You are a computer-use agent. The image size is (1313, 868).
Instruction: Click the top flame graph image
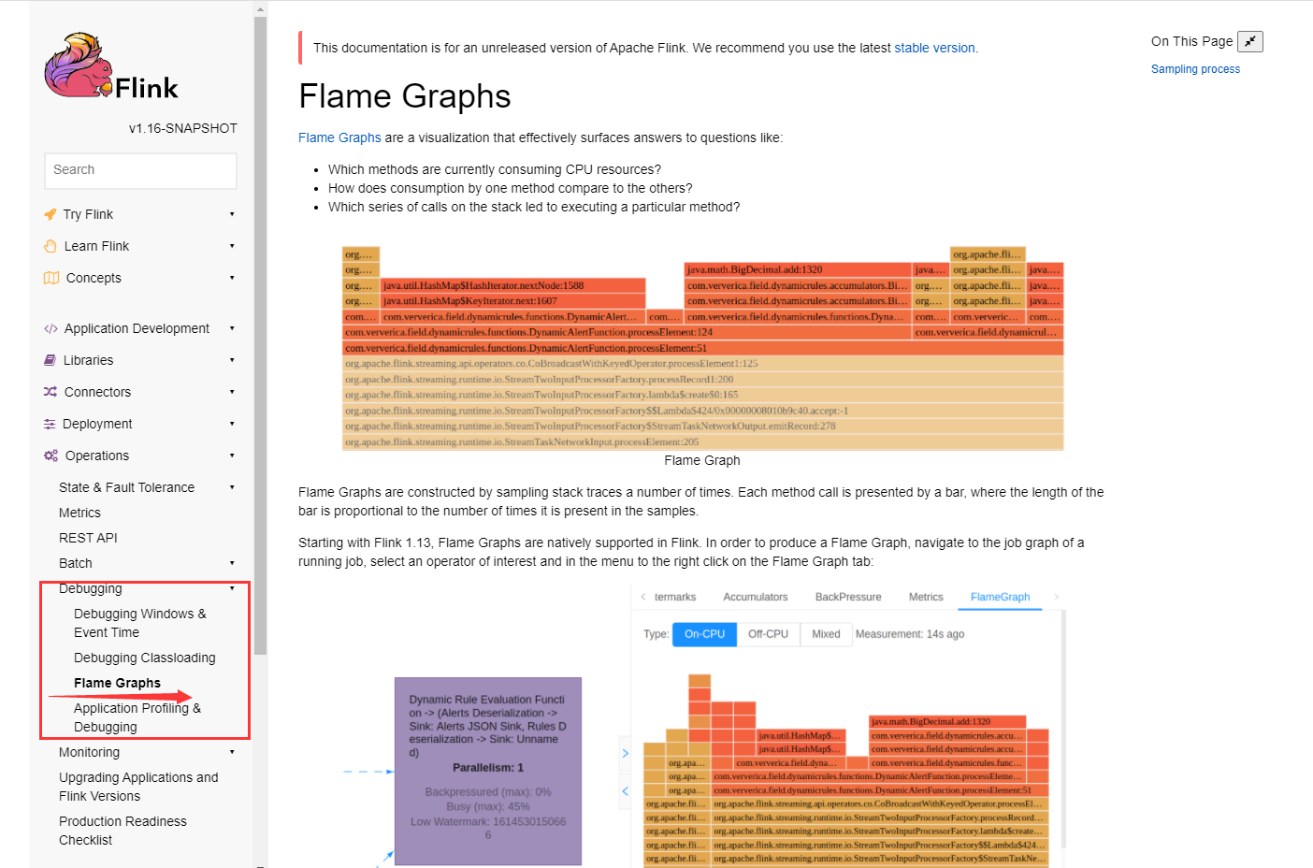pos(702,348)
